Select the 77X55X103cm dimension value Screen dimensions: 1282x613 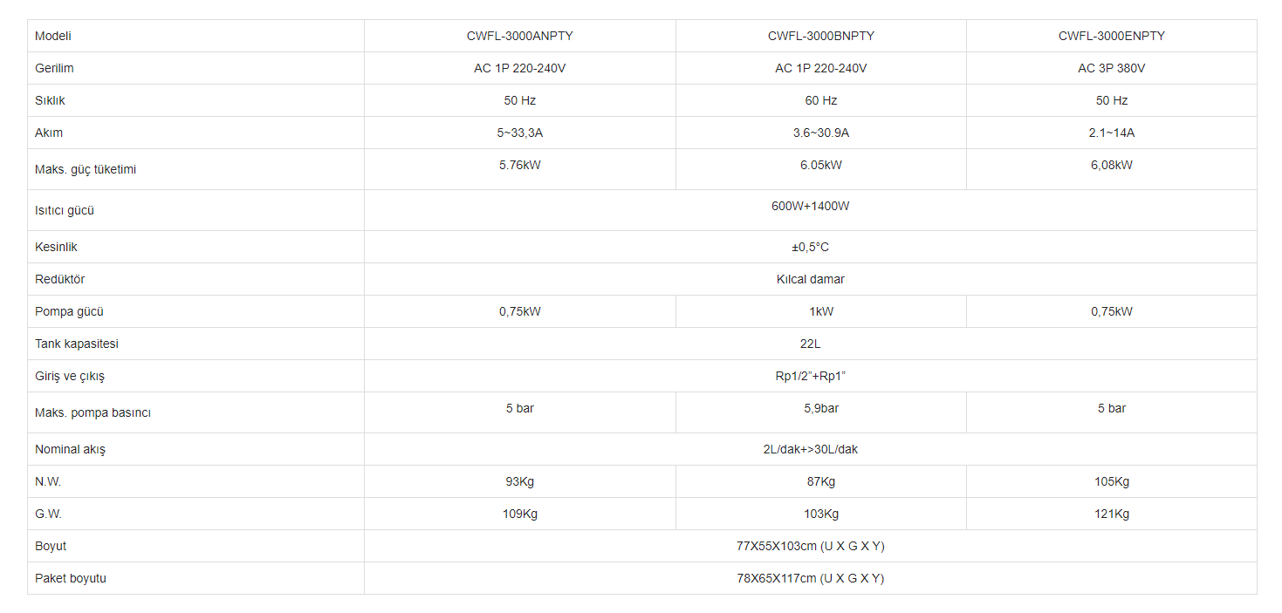(x=810, y=546)
